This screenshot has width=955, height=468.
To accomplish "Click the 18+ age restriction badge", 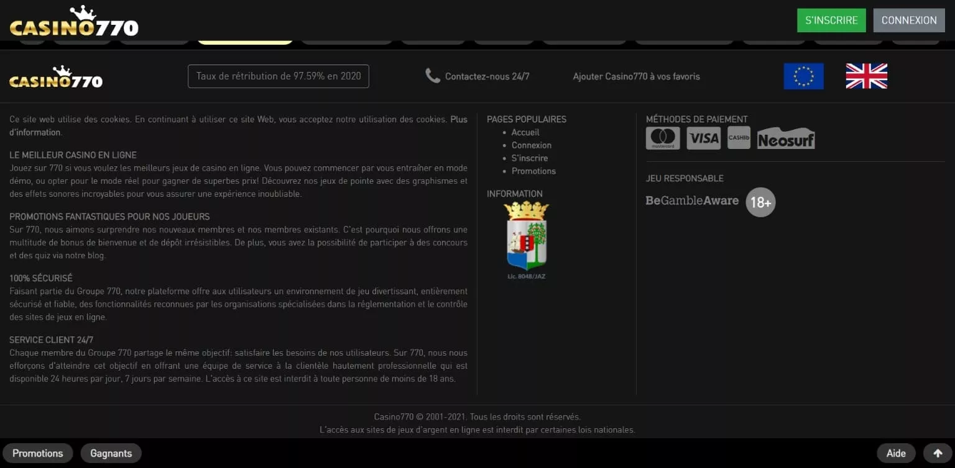I will [760, 202].
